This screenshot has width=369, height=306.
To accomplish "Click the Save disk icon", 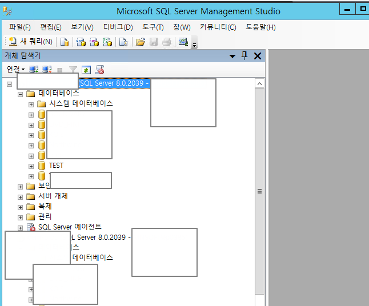I will coord(154,42).
